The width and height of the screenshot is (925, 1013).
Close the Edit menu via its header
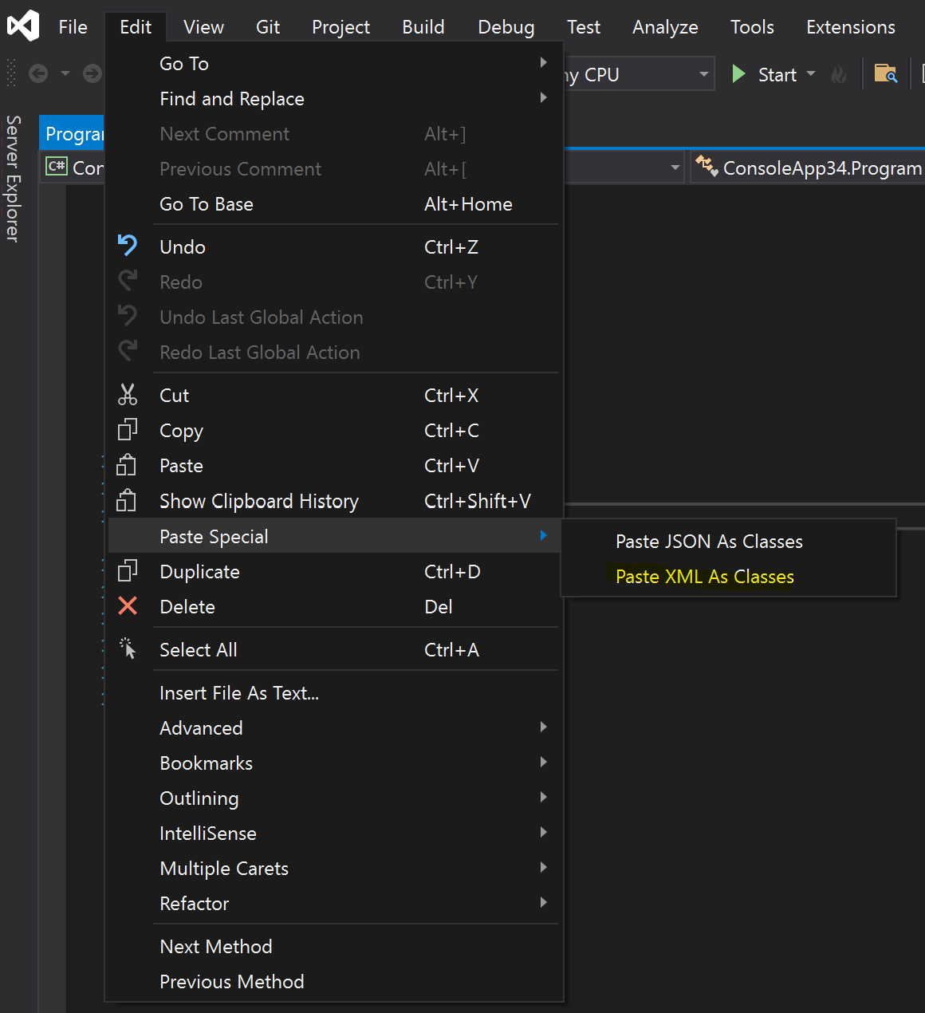click(136, 27)
